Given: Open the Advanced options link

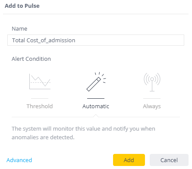Looking at the screenshot, I should pyautogui.click(x=19, y=160).
